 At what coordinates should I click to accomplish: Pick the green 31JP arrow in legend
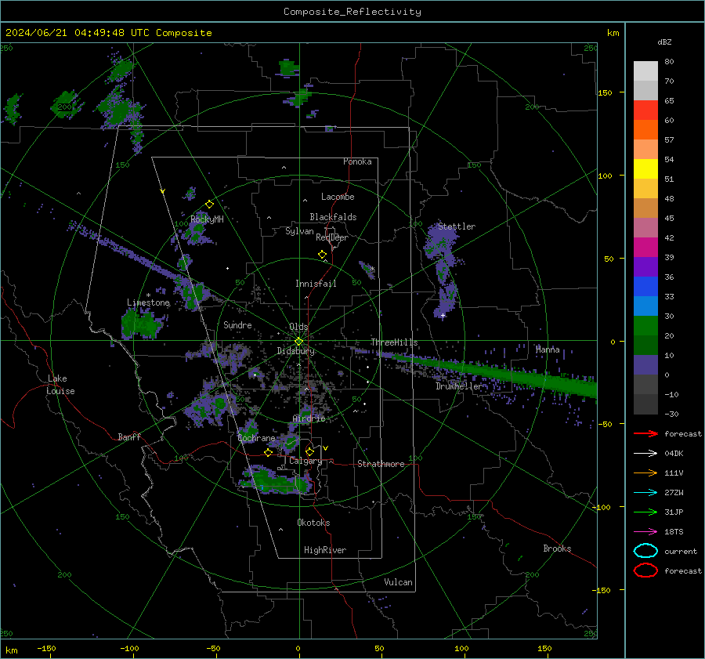[645, 512]
